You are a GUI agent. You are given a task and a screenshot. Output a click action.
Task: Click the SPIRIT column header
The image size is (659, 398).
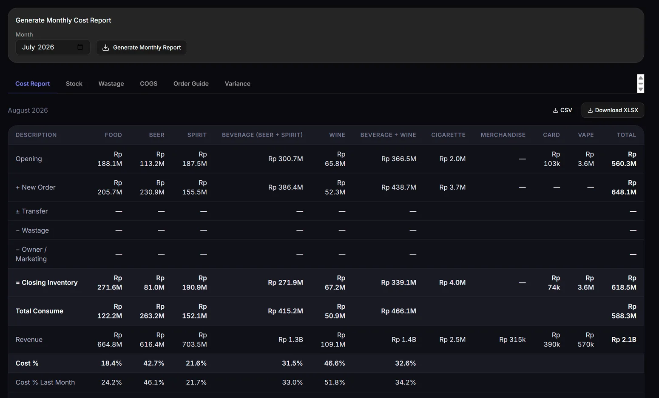[x=197, y=135]
